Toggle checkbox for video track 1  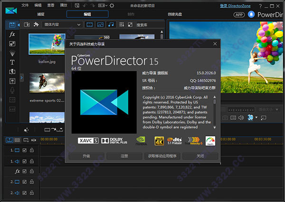tap(25, 151)
